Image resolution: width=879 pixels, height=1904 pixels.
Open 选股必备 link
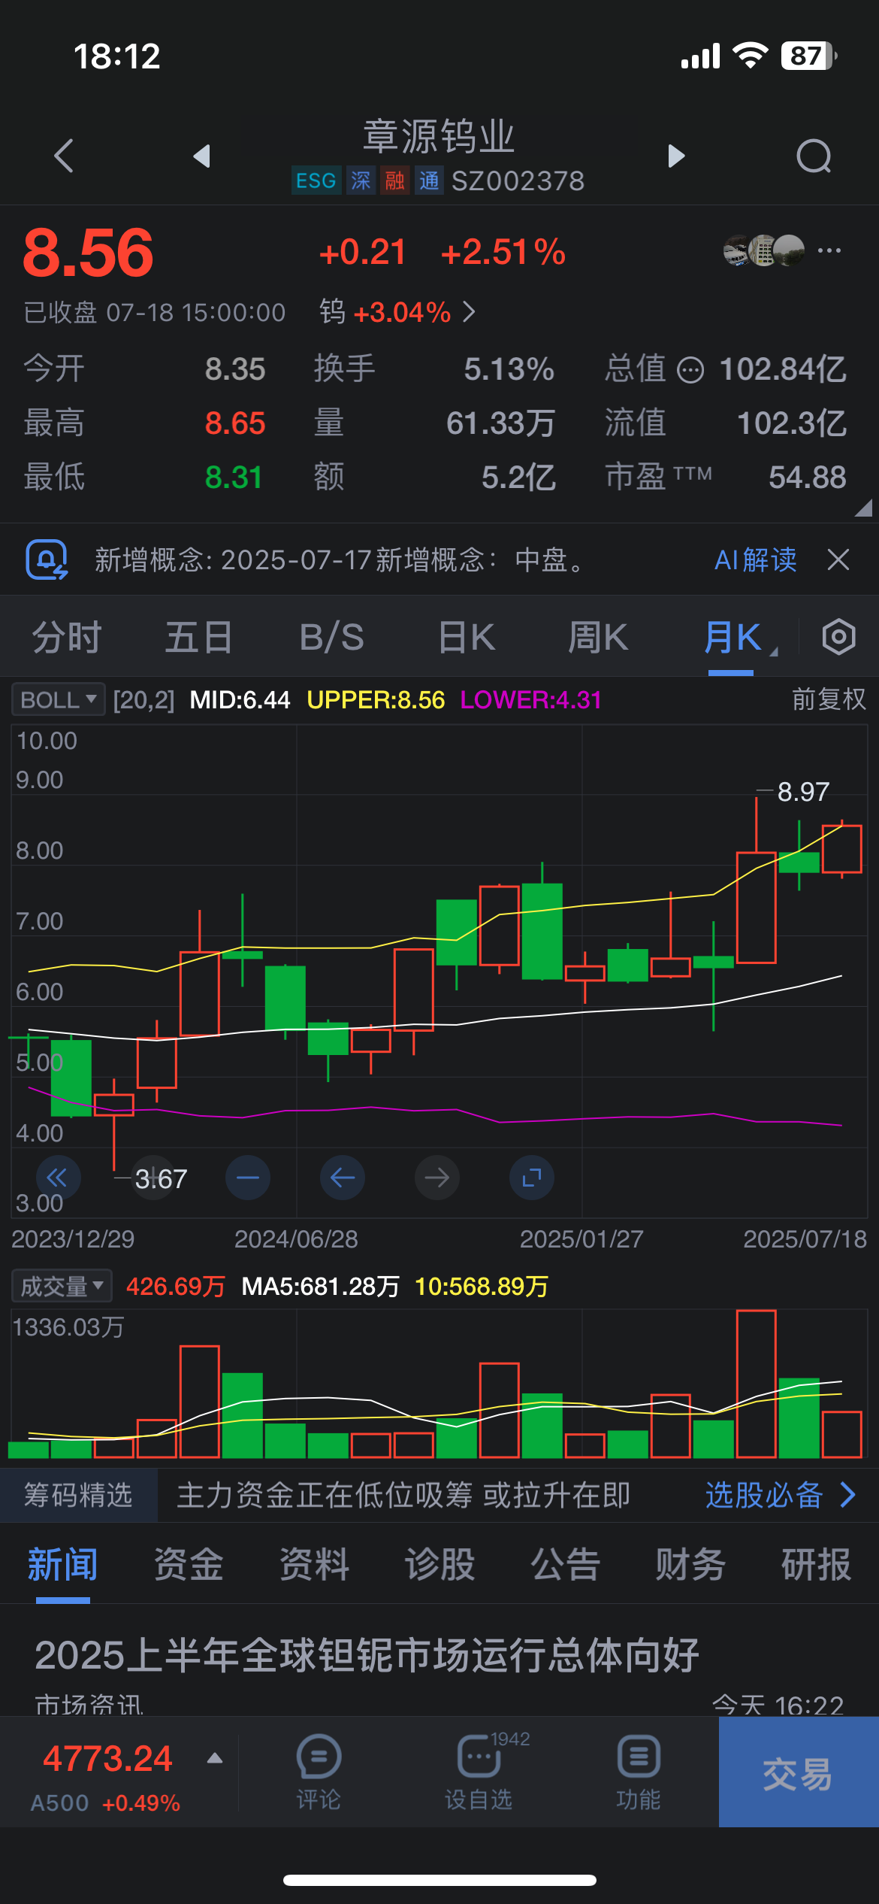point(781,1495)
